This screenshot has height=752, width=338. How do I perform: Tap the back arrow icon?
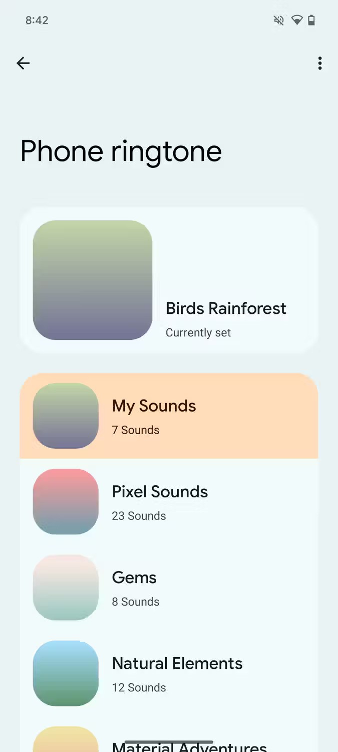click(x=23, y=63)
